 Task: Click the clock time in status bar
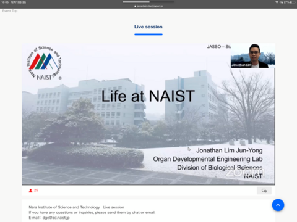click(4, 2)
